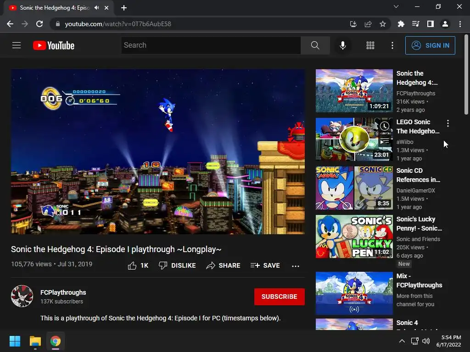
Task: Open Sonic CD References video thumbnail
Action: pos(354,188)
